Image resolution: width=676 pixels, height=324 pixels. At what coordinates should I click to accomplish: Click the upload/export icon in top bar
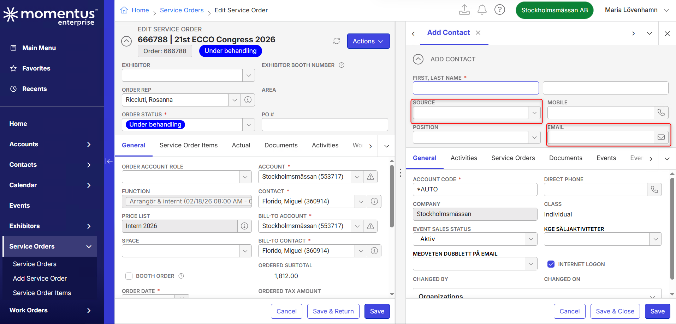(464, 10)
